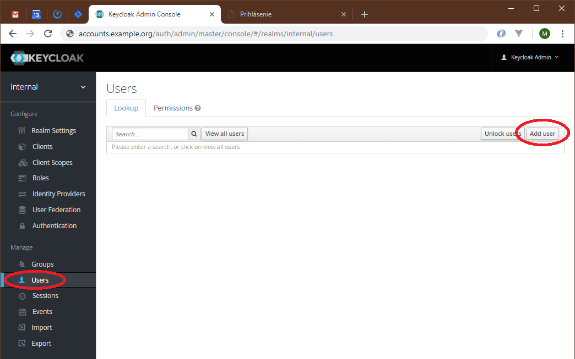The height and width of the screenshot is (359, 575).
Task: Open the Google Calendar pinned tab
Action: click(36, 14)
